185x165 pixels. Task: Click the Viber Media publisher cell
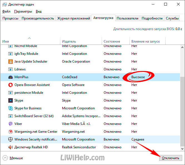76,124
